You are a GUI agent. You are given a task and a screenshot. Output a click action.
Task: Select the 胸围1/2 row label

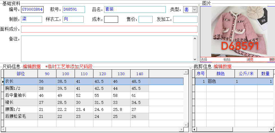(x=21, y=88)
